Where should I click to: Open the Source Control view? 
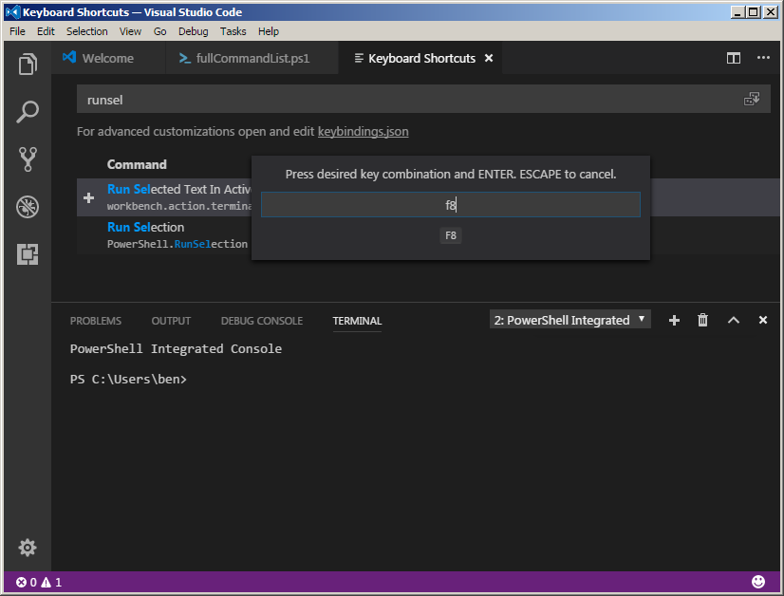[28, 159]
